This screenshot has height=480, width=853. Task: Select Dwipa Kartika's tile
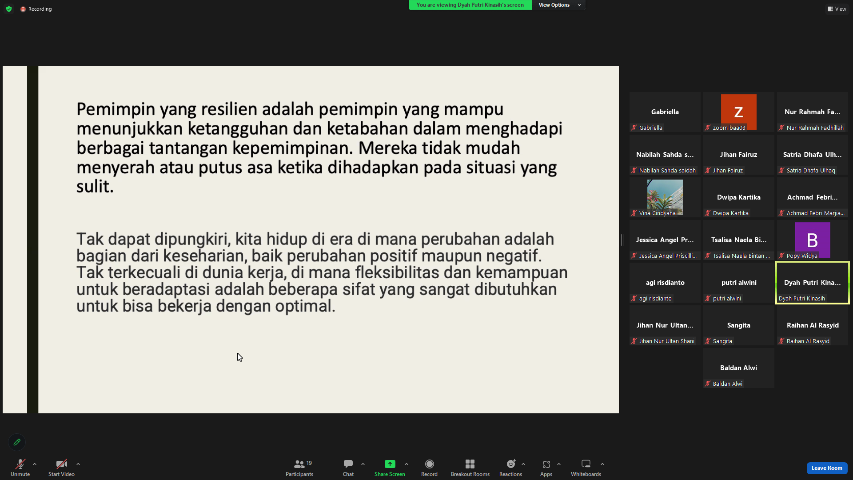pos(739,197)
